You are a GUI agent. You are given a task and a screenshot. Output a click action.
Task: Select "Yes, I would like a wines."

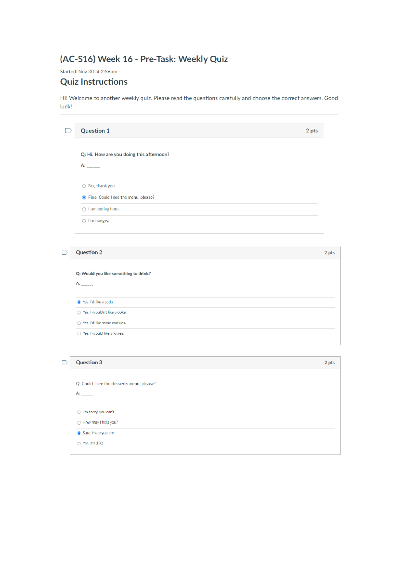coord(79,334)
